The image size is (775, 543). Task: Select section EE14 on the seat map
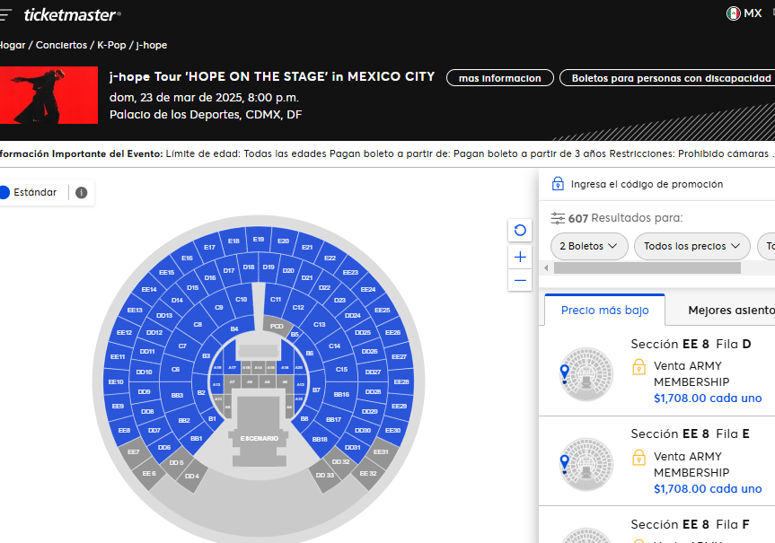(x=149, y=290)
